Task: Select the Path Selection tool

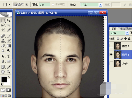Action: [x=3, y=56]
